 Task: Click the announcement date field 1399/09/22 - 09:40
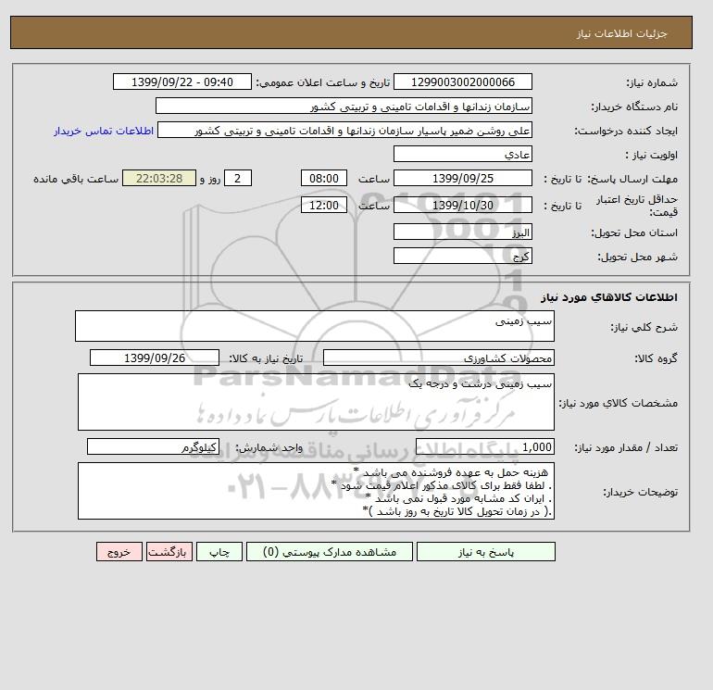tap(181, 82)
